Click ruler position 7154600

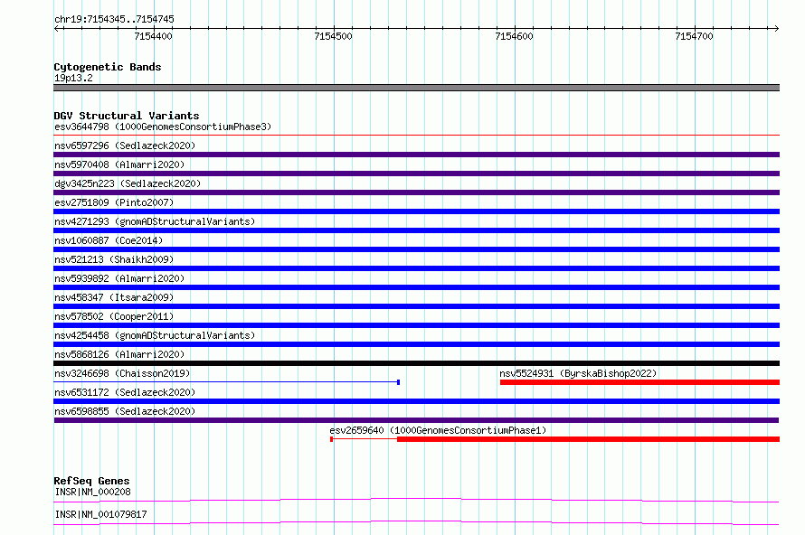tap(514, 36)
